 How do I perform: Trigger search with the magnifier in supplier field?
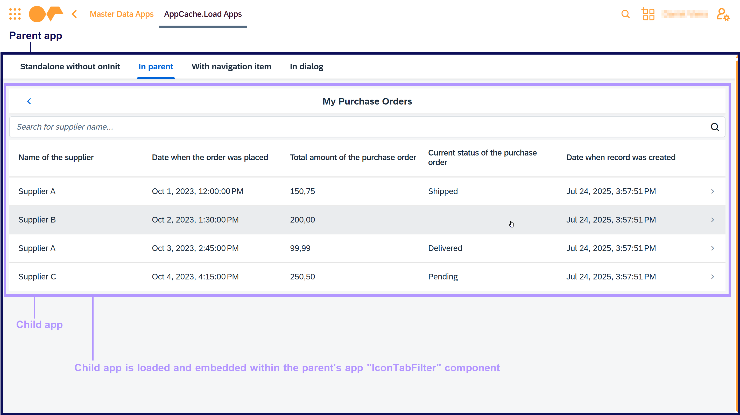(x=715, y=127)
